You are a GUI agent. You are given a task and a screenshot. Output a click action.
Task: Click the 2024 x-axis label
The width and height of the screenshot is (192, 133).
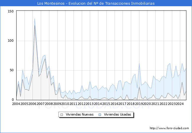(180, 104)
